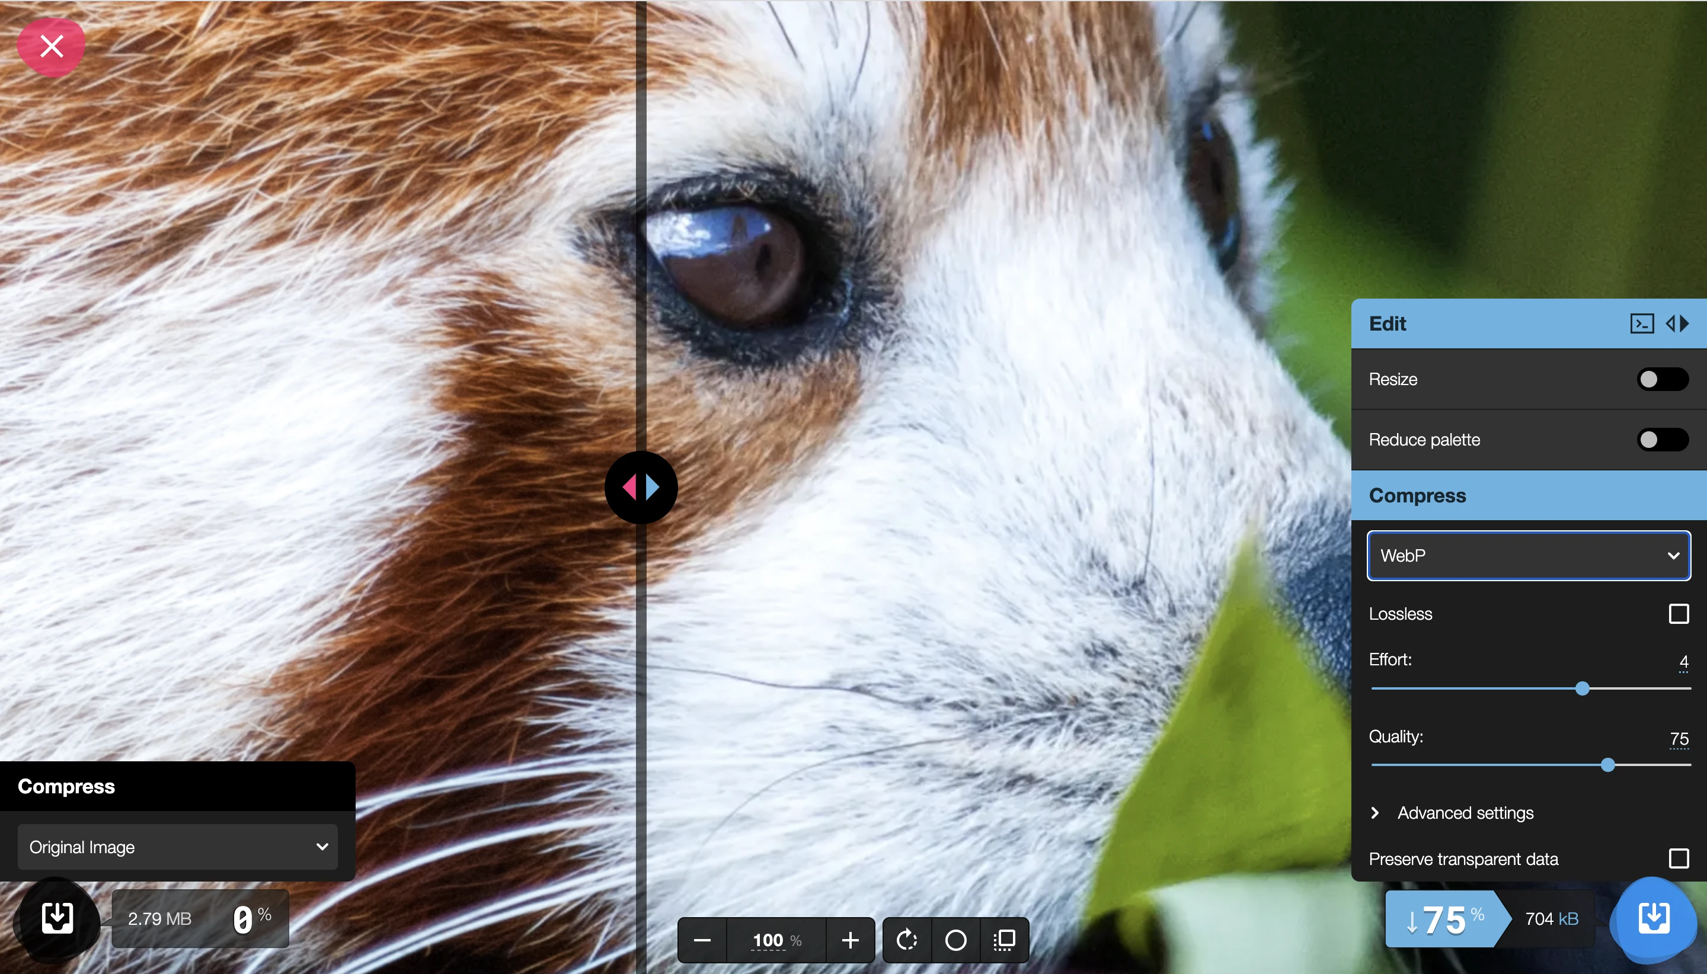Open the WebP format dropdown
This screenshot has height=974, width=1707.
pyautogui.click(x=1529, y=555)
